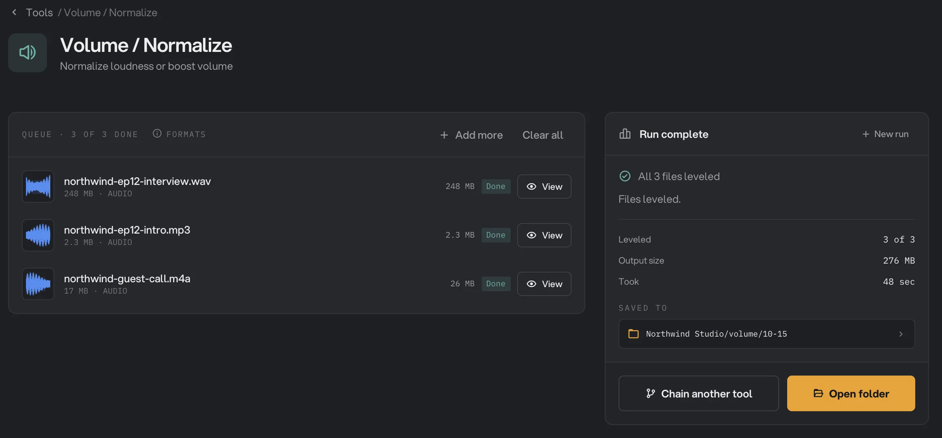The height and width of the screenshot is (438, 942).
Task: Open saved folder Northwind Studio/volume/10-15
Action: click(x=766, y=334)
